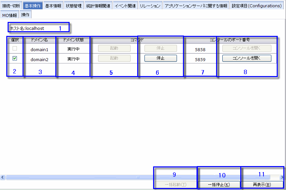286x190 pixels.
Task: Select the 状態管理 tab
Action: 74,6
